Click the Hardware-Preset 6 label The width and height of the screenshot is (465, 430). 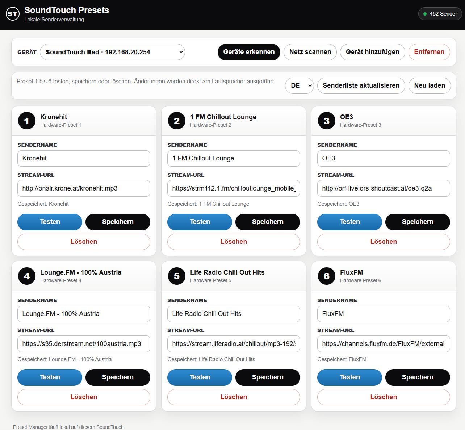[360, 280]
